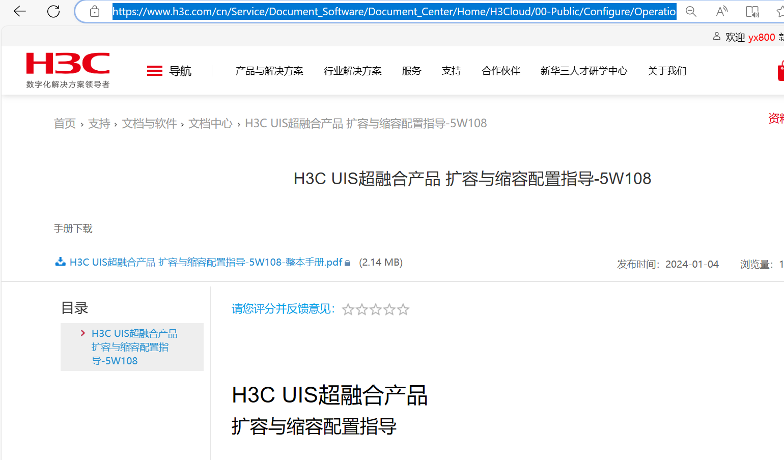Click the 手册下载 label
Image resolution: width=784 pixels, height=460 pixels.
coord(73,228)
